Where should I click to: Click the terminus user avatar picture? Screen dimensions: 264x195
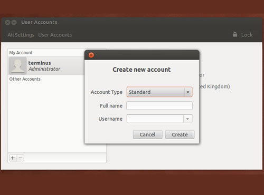pyautogui.click(x=17, y=66)
